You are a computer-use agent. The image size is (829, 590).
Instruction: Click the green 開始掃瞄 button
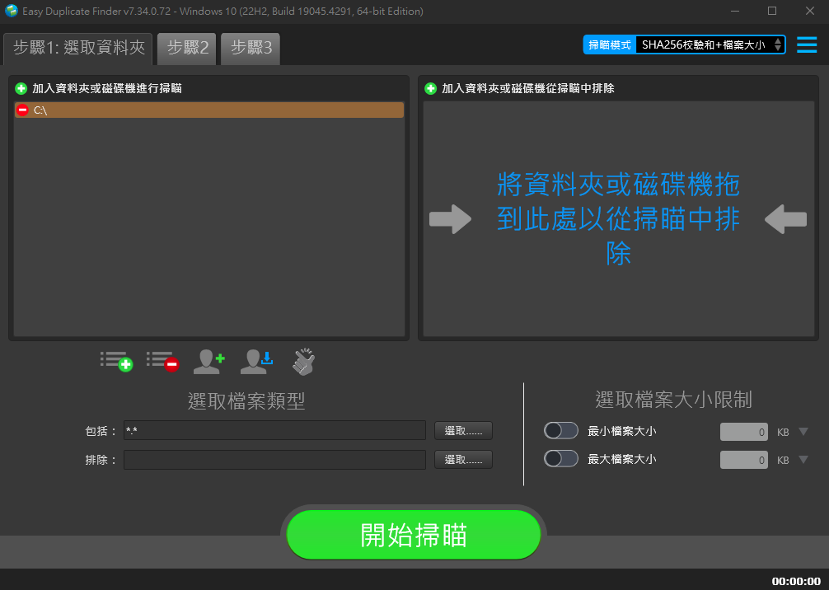[x=414, y=535]
